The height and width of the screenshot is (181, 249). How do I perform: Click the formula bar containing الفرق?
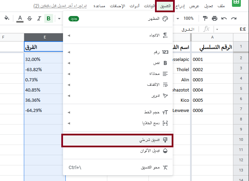[x=188, y=30]
